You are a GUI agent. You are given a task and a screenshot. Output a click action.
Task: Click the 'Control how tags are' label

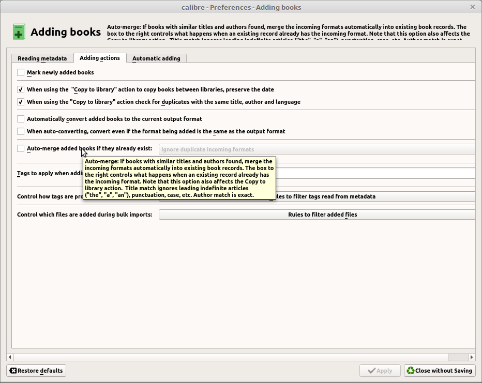click(x=50, y=196)
